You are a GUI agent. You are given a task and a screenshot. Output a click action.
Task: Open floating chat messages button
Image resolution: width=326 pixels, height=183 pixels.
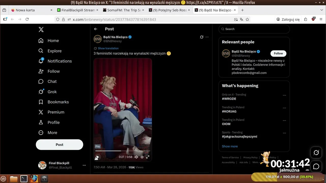[x=316, y=166]
